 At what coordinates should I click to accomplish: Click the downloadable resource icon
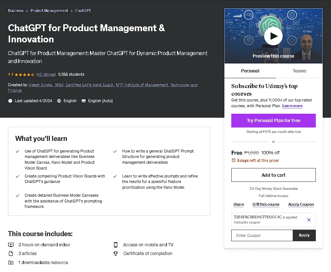[11, 263]
